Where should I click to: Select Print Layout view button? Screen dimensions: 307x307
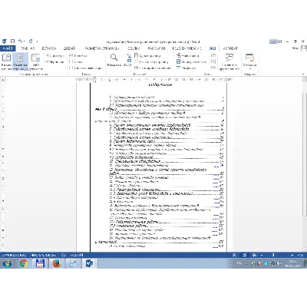(x=20, y=61)
